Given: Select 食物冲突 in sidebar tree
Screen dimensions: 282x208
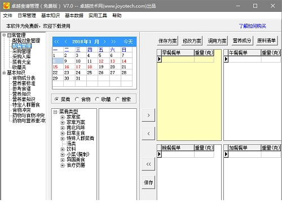Looking at the screenshot, I should [21, 110].
